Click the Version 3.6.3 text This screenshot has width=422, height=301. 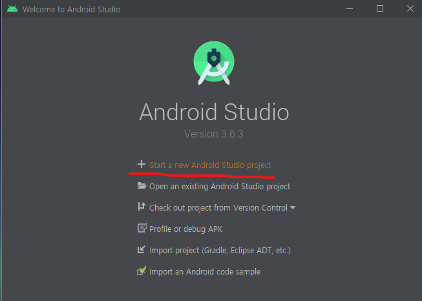tap(214, 134)
